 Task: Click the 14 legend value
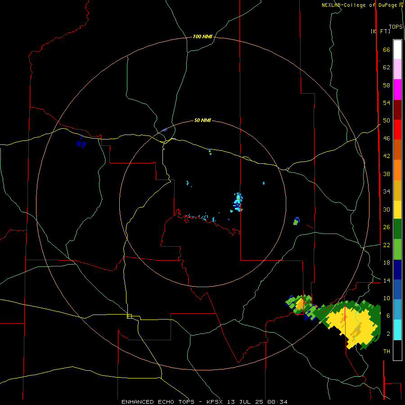pyautogui.click(x=387, y=280)
